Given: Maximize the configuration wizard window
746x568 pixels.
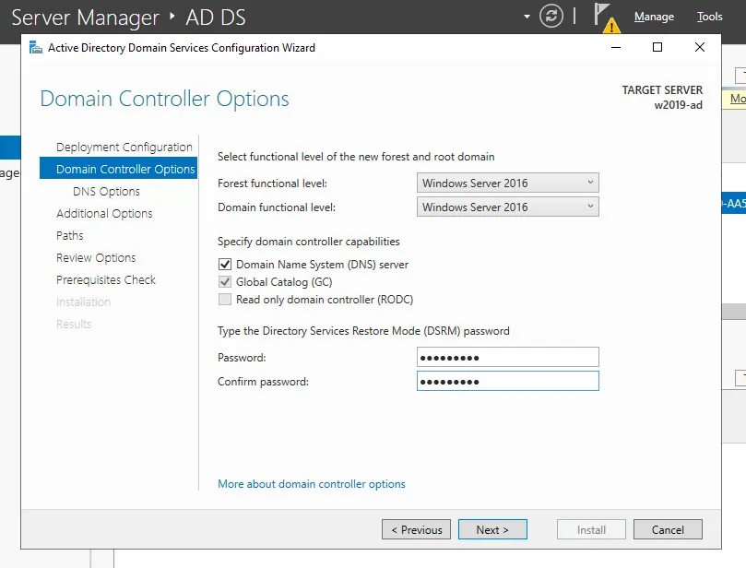Looking at the screenshot, I should pos(657,48).
